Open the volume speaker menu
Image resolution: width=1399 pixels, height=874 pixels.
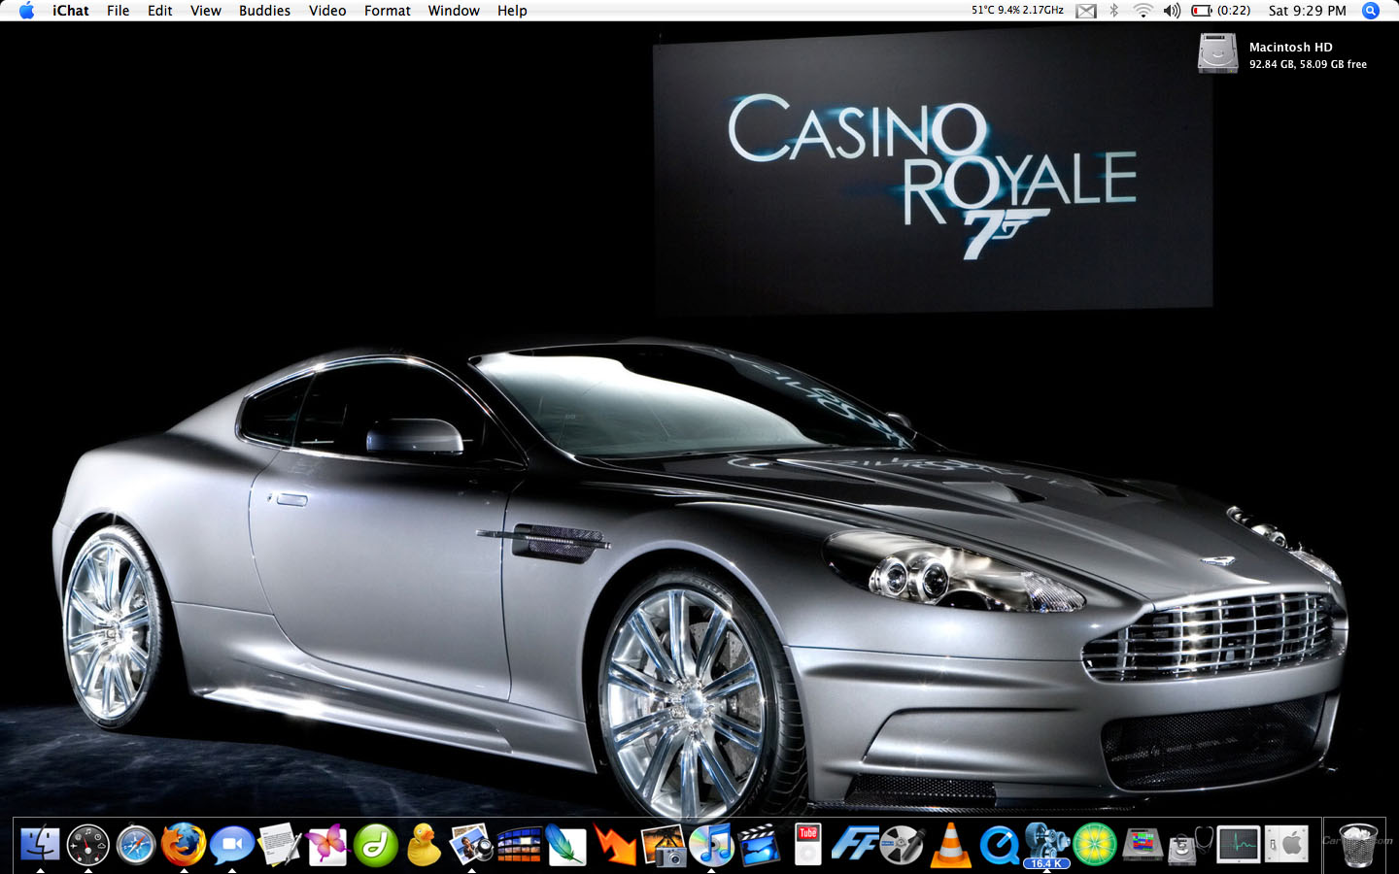[1172, 11]
